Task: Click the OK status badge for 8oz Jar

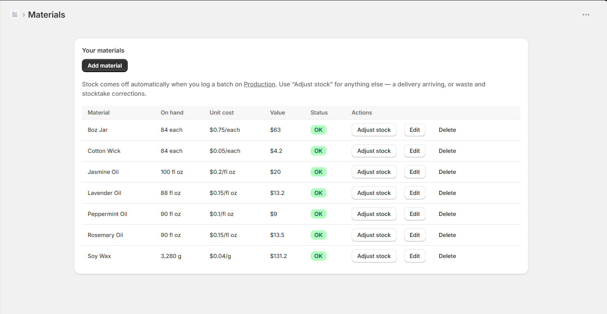Action: point(319,130)
